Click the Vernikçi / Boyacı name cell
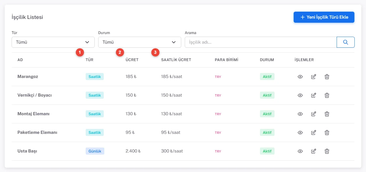Screen dimensions: 366x172 [35, 95]
